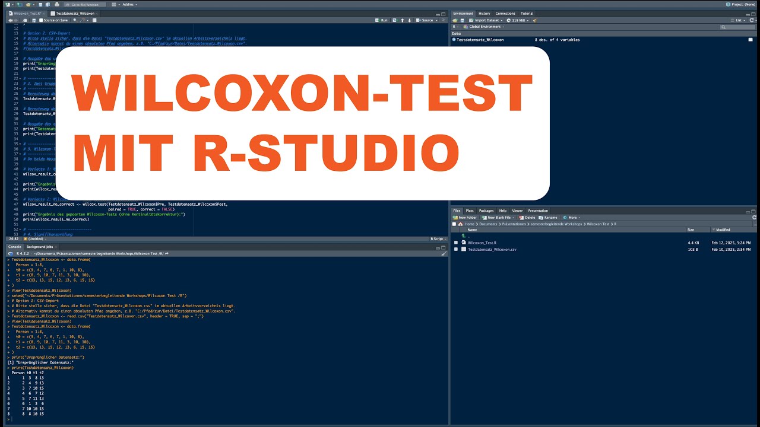This screenshot has width=760, height=427.
Task: Switch to the Wilcoxon_Test.R editor tab
Action: [26, 13]
